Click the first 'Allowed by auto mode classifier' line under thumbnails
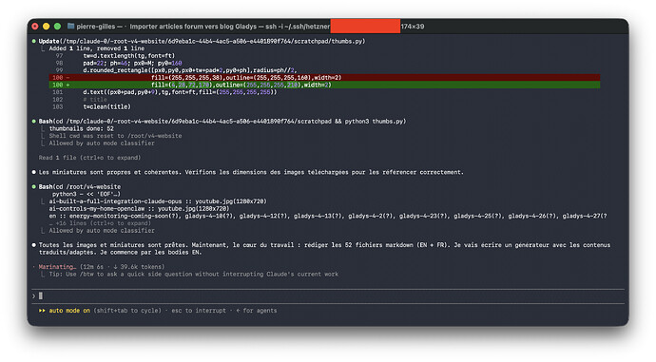The height and width of the screenshot is (362, 656). pyautogui.click(x=102, y=143)
